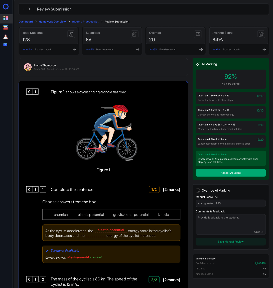
Task: Click the Comments & Feedback text area
Action: pos(230,224)
